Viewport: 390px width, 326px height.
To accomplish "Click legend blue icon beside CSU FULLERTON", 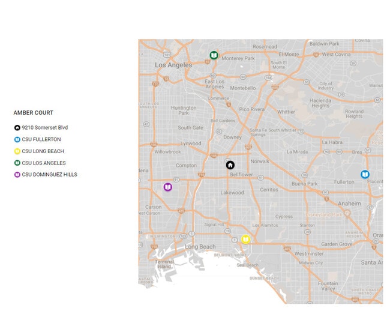I will (x=17, y=140).
